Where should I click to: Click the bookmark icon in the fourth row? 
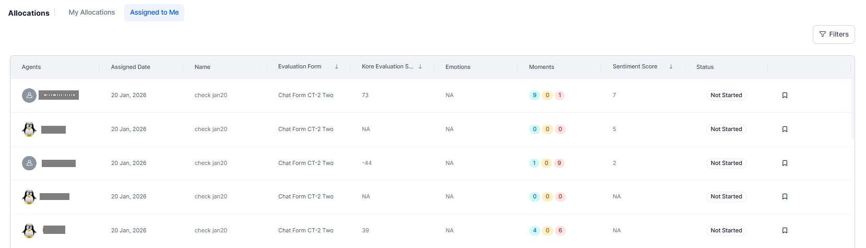tap(785, 197)
